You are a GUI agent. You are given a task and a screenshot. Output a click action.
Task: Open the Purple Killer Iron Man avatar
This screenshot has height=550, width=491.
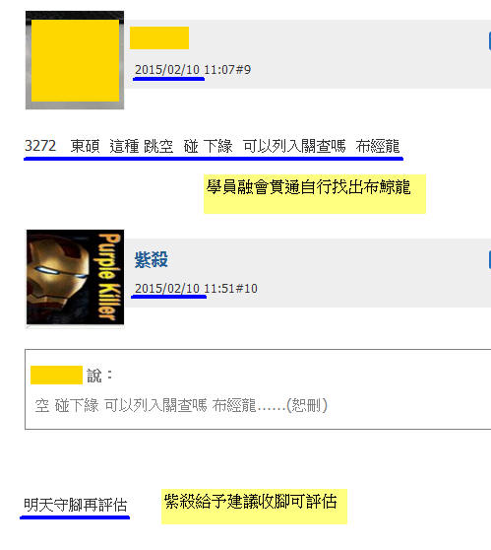point(75,277)
